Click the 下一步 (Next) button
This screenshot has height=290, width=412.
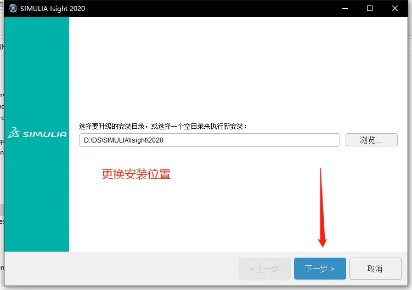coord(320,269)
